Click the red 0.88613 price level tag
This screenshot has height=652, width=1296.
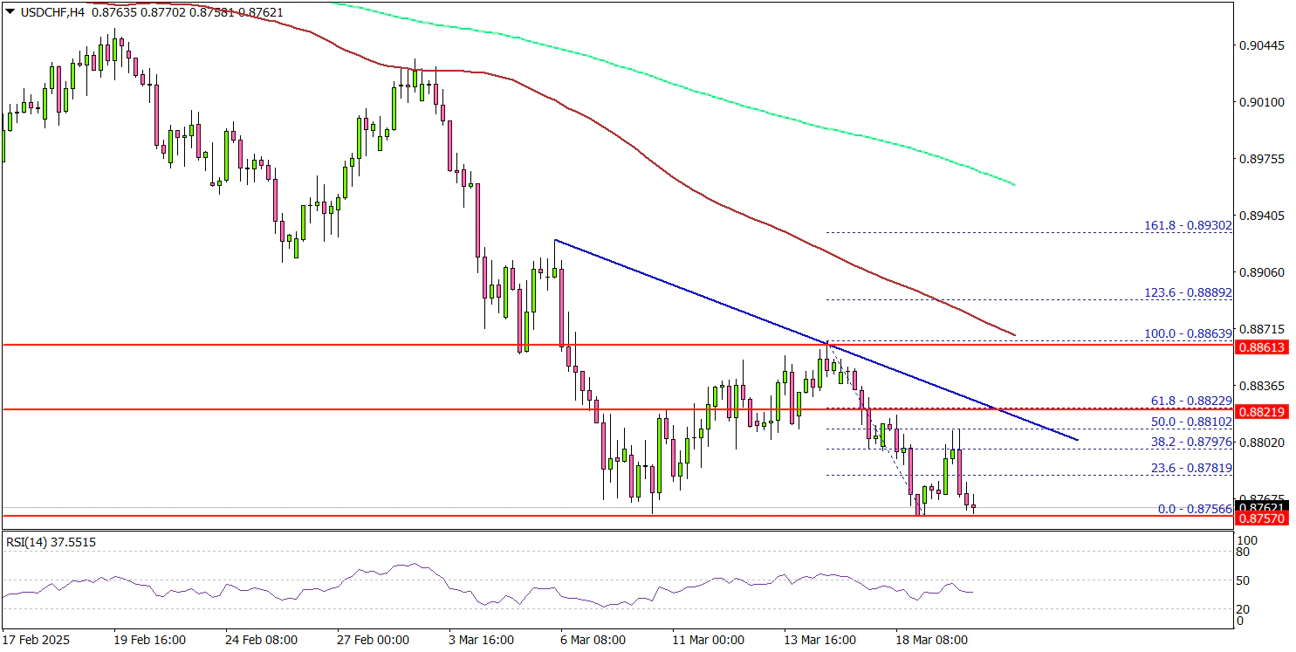1261,347
